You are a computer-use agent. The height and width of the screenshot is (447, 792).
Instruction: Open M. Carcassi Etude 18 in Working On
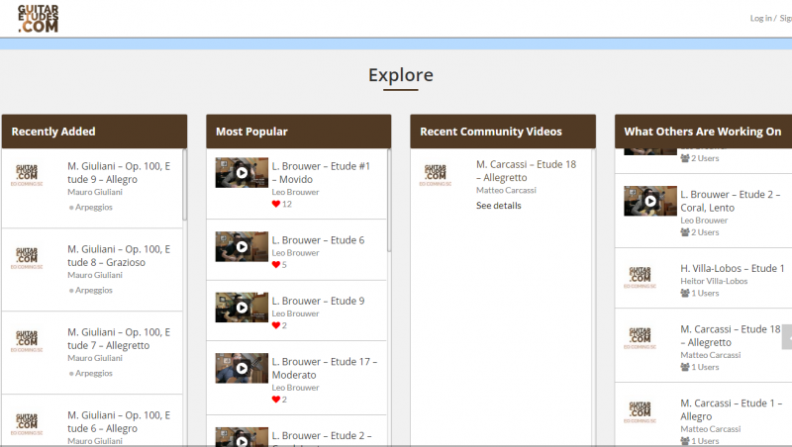click(x=731, y=335)
